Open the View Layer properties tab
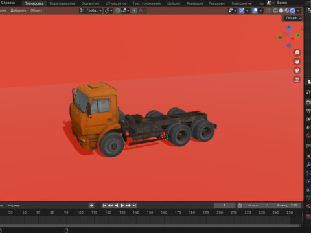 (x=308, y=119)
